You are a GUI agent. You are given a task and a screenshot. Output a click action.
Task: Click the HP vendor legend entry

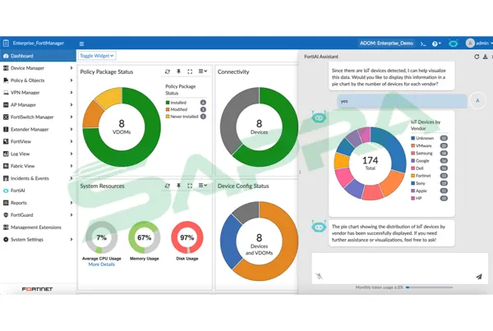[x=429, y=198]
